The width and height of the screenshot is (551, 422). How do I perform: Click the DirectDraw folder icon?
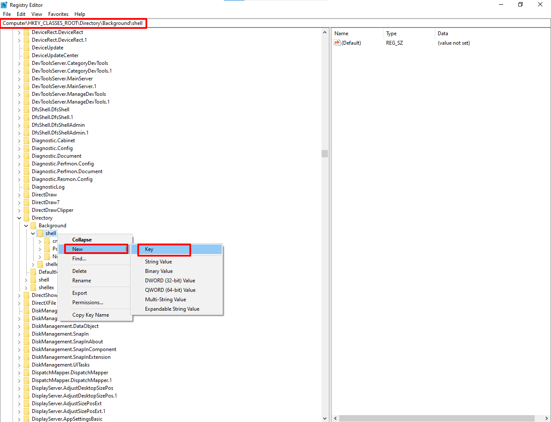[x=26, y=194]
